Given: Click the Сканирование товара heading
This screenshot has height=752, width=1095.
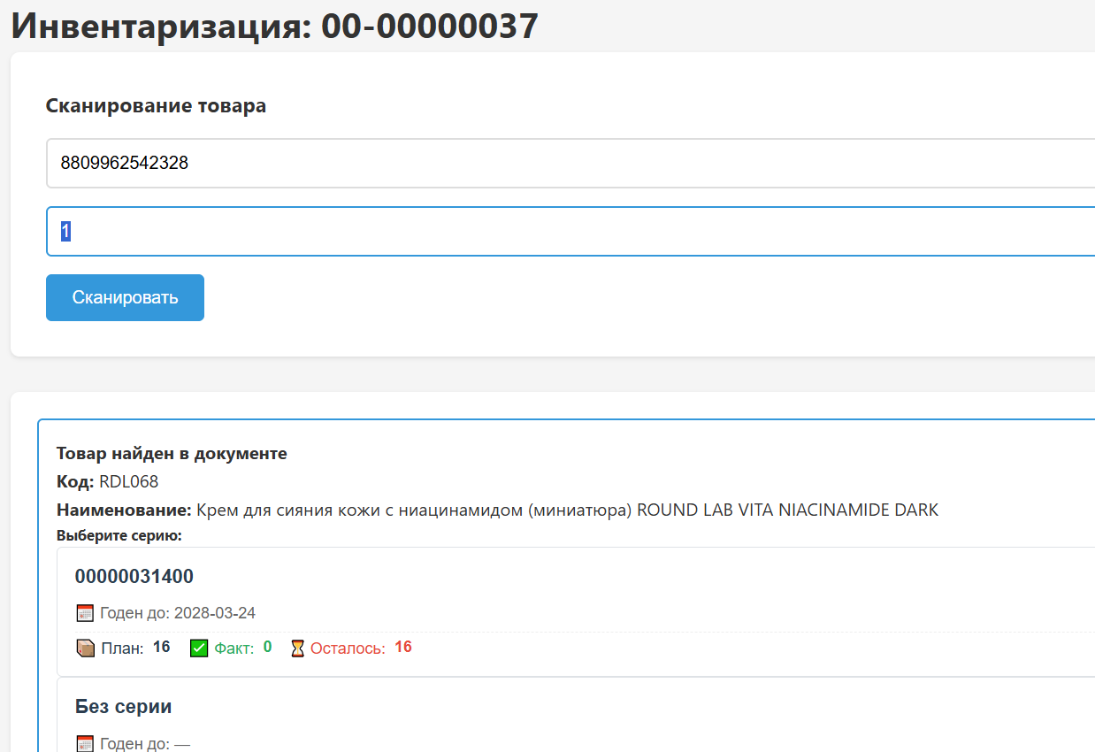Looking at the screenshot, I should [156, 106].
